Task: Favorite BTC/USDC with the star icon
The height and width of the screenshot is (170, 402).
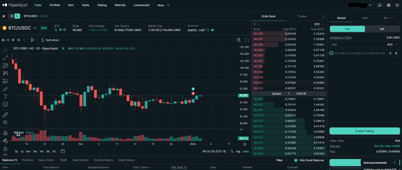Action: 4,16
